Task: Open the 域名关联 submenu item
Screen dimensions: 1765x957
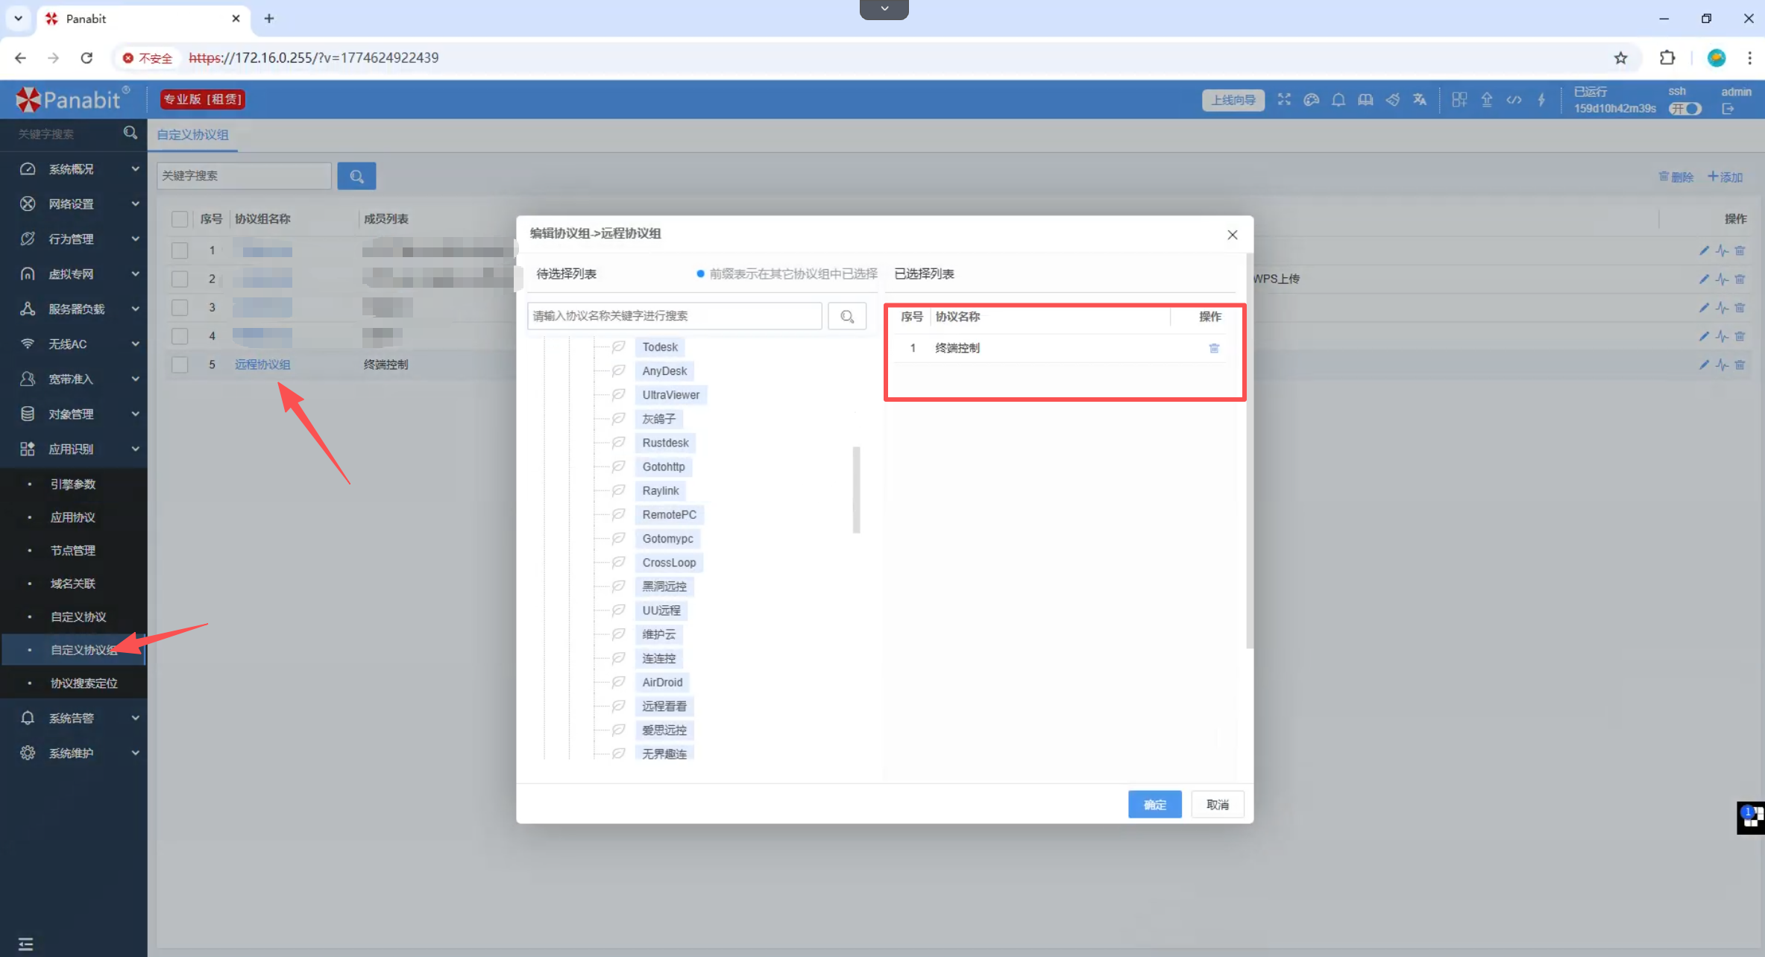Action: pos(73,584)
